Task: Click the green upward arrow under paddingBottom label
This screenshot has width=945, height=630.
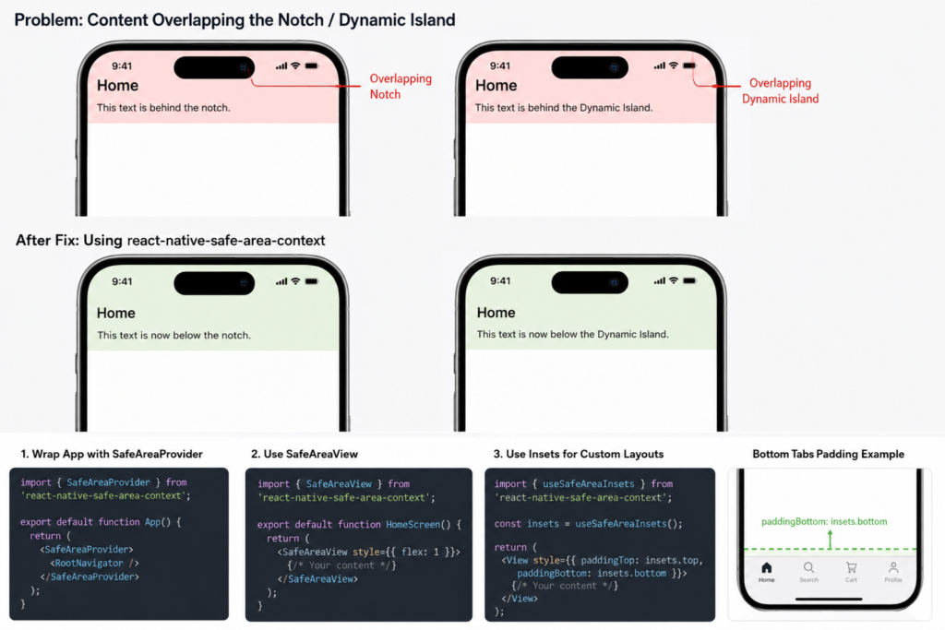Action: coord(830,539)
